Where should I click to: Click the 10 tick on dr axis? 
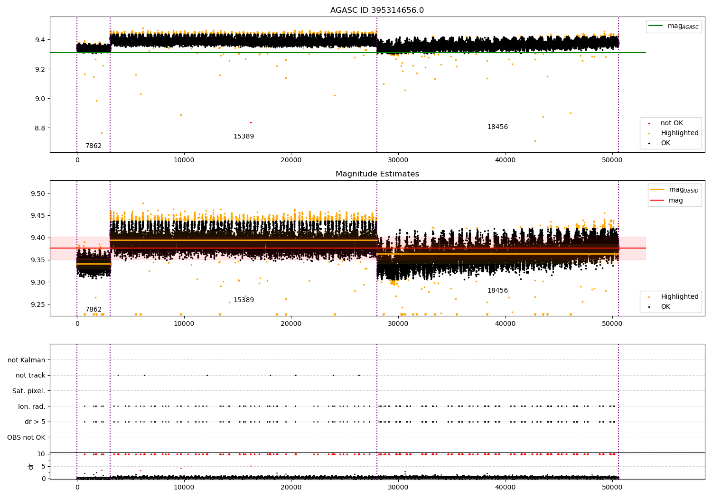point(41,454)
